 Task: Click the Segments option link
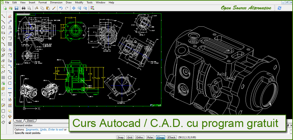coord(33,130)
